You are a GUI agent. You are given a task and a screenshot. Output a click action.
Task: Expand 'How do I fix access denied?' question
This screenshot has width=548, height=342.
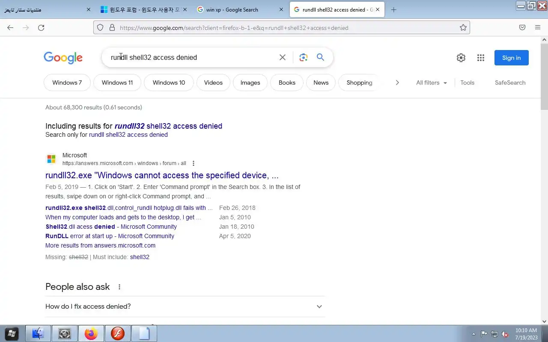pos(185,307)
